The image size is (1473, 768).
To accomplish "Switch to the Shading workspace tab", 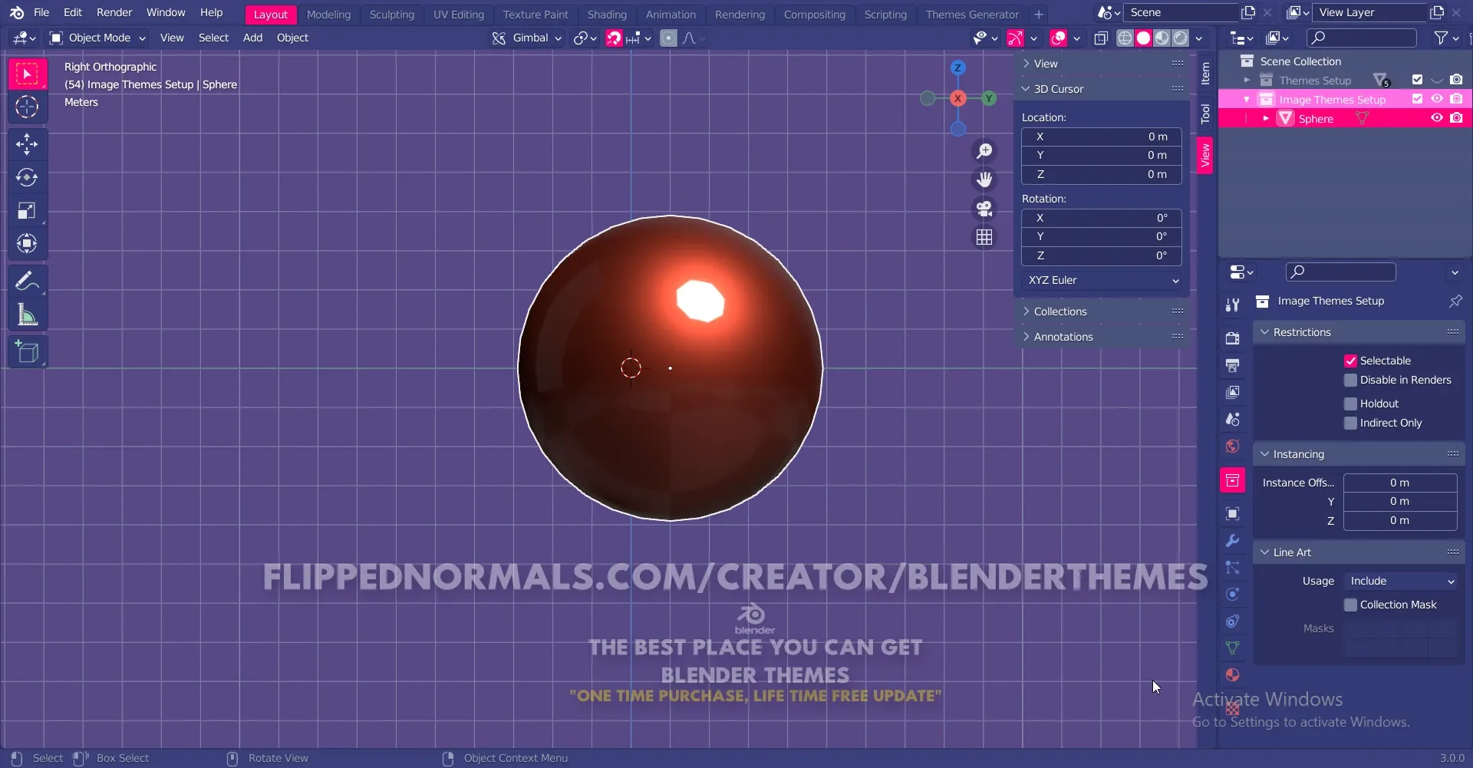I will (607, 14).
